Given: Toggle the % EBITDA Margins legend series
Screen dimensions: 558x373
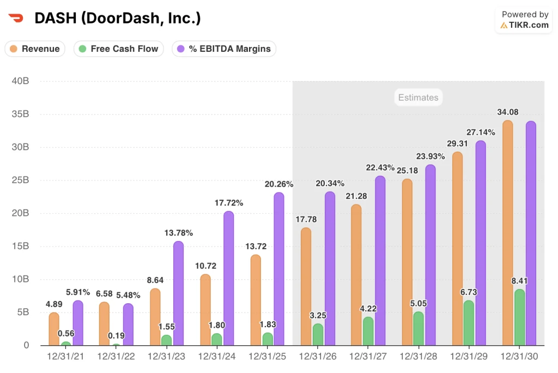Looking at the screenshot, I should tap(224, 49).
